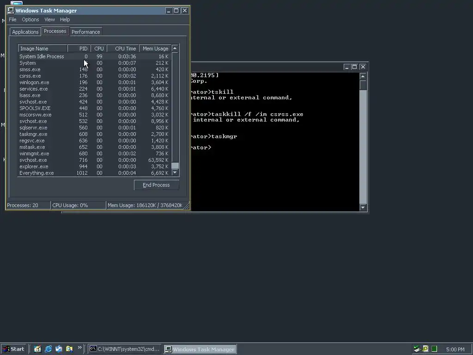Open the Help menu in Task Manager
Image resolution: width=473 pixels, height=355 pixels.
(x=65, y=19)
